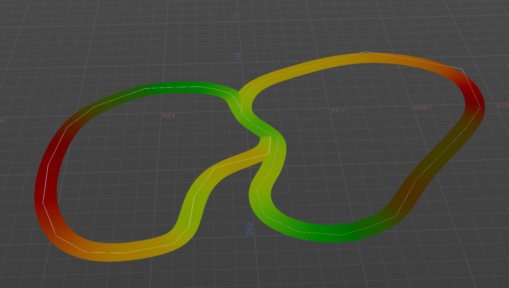Click the red "-250" grid axis label
The image size is (509, 288).
(423, 108)
